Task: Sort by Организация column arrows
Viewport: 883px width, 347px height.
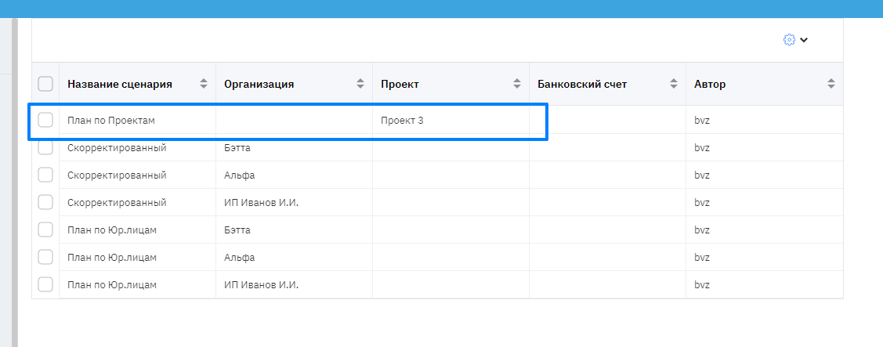Action: point(360,84)
